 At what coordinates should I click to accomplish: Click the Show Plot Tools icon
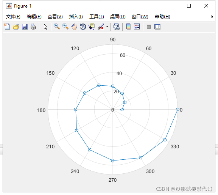157,27
